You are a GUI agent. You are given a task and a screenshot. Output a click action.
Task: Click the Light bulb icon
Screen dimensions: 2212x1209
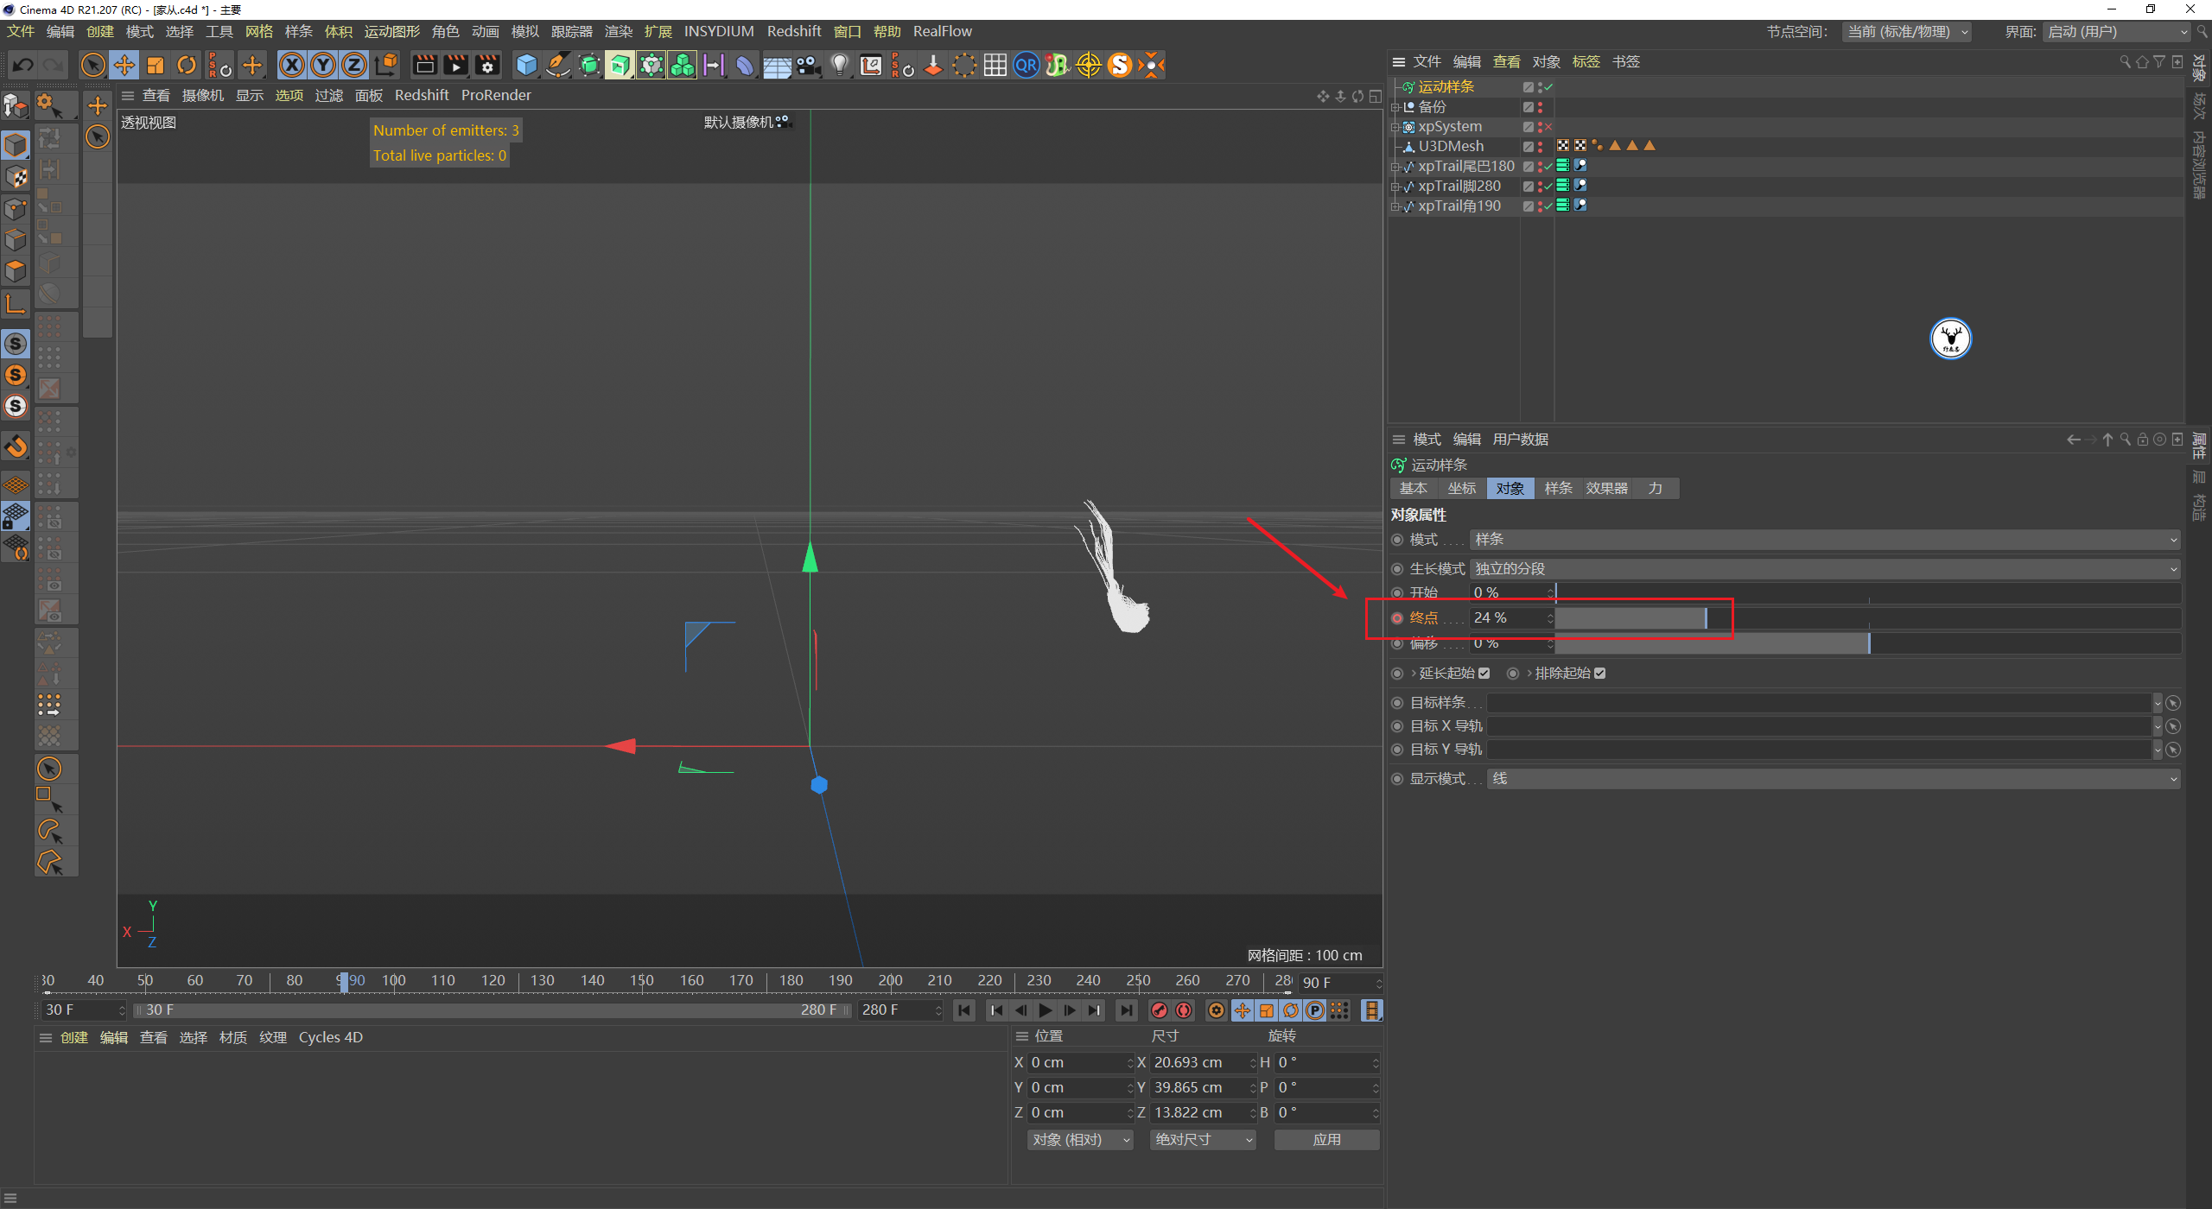click(839, 66)
